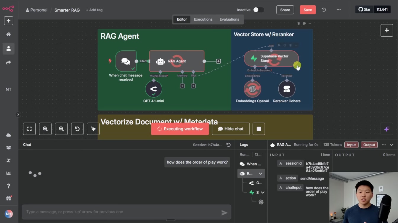Open the AI assistant sparkle button
This screenshot has width=398, height=223.
[387, 129]
